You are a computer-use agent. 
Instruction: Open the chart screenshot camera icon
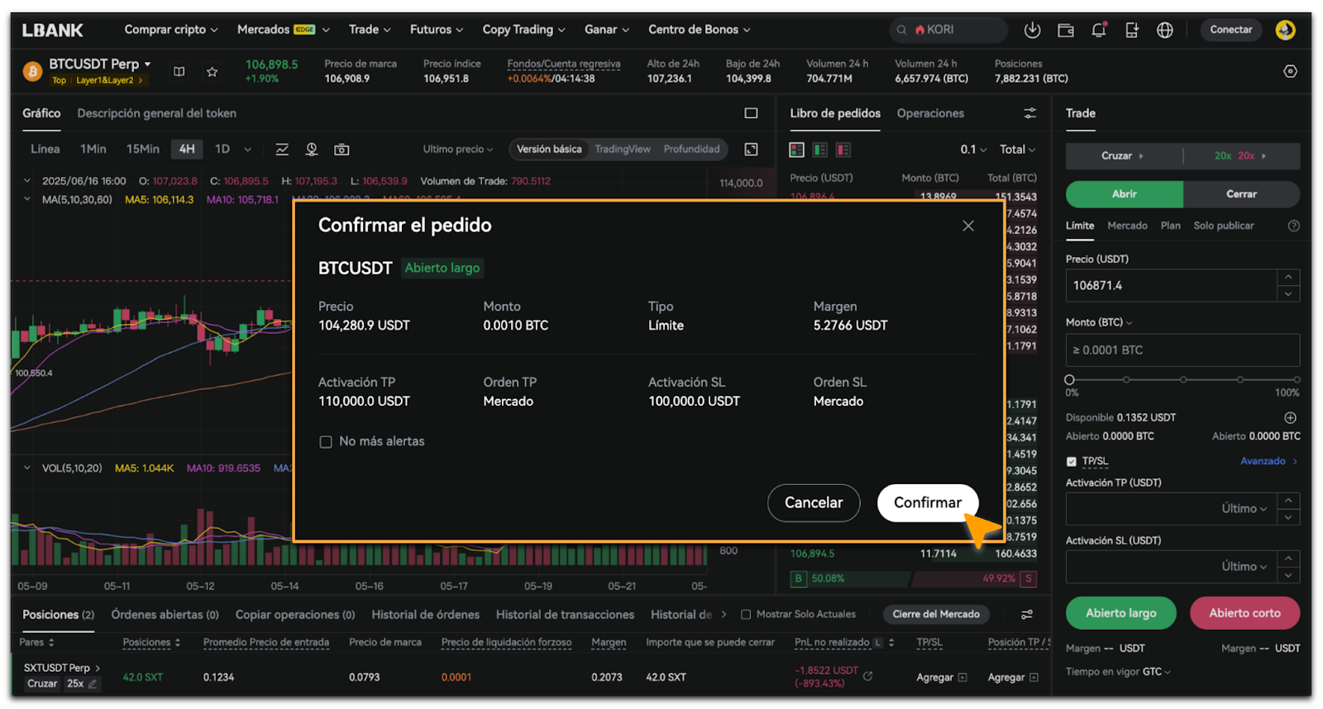(341, 150)
